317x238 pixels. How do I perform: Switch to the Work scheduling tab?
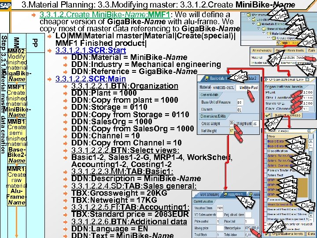[x=209, y=194]
